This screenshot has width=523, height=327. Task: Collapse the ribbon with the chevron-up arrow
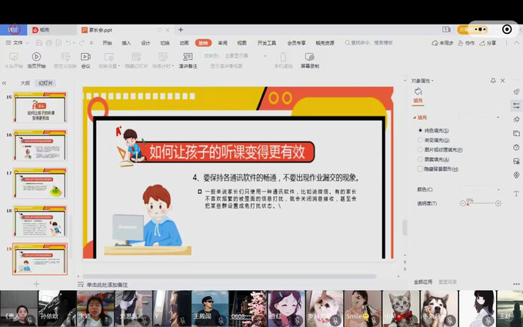[x=517, y=43]
